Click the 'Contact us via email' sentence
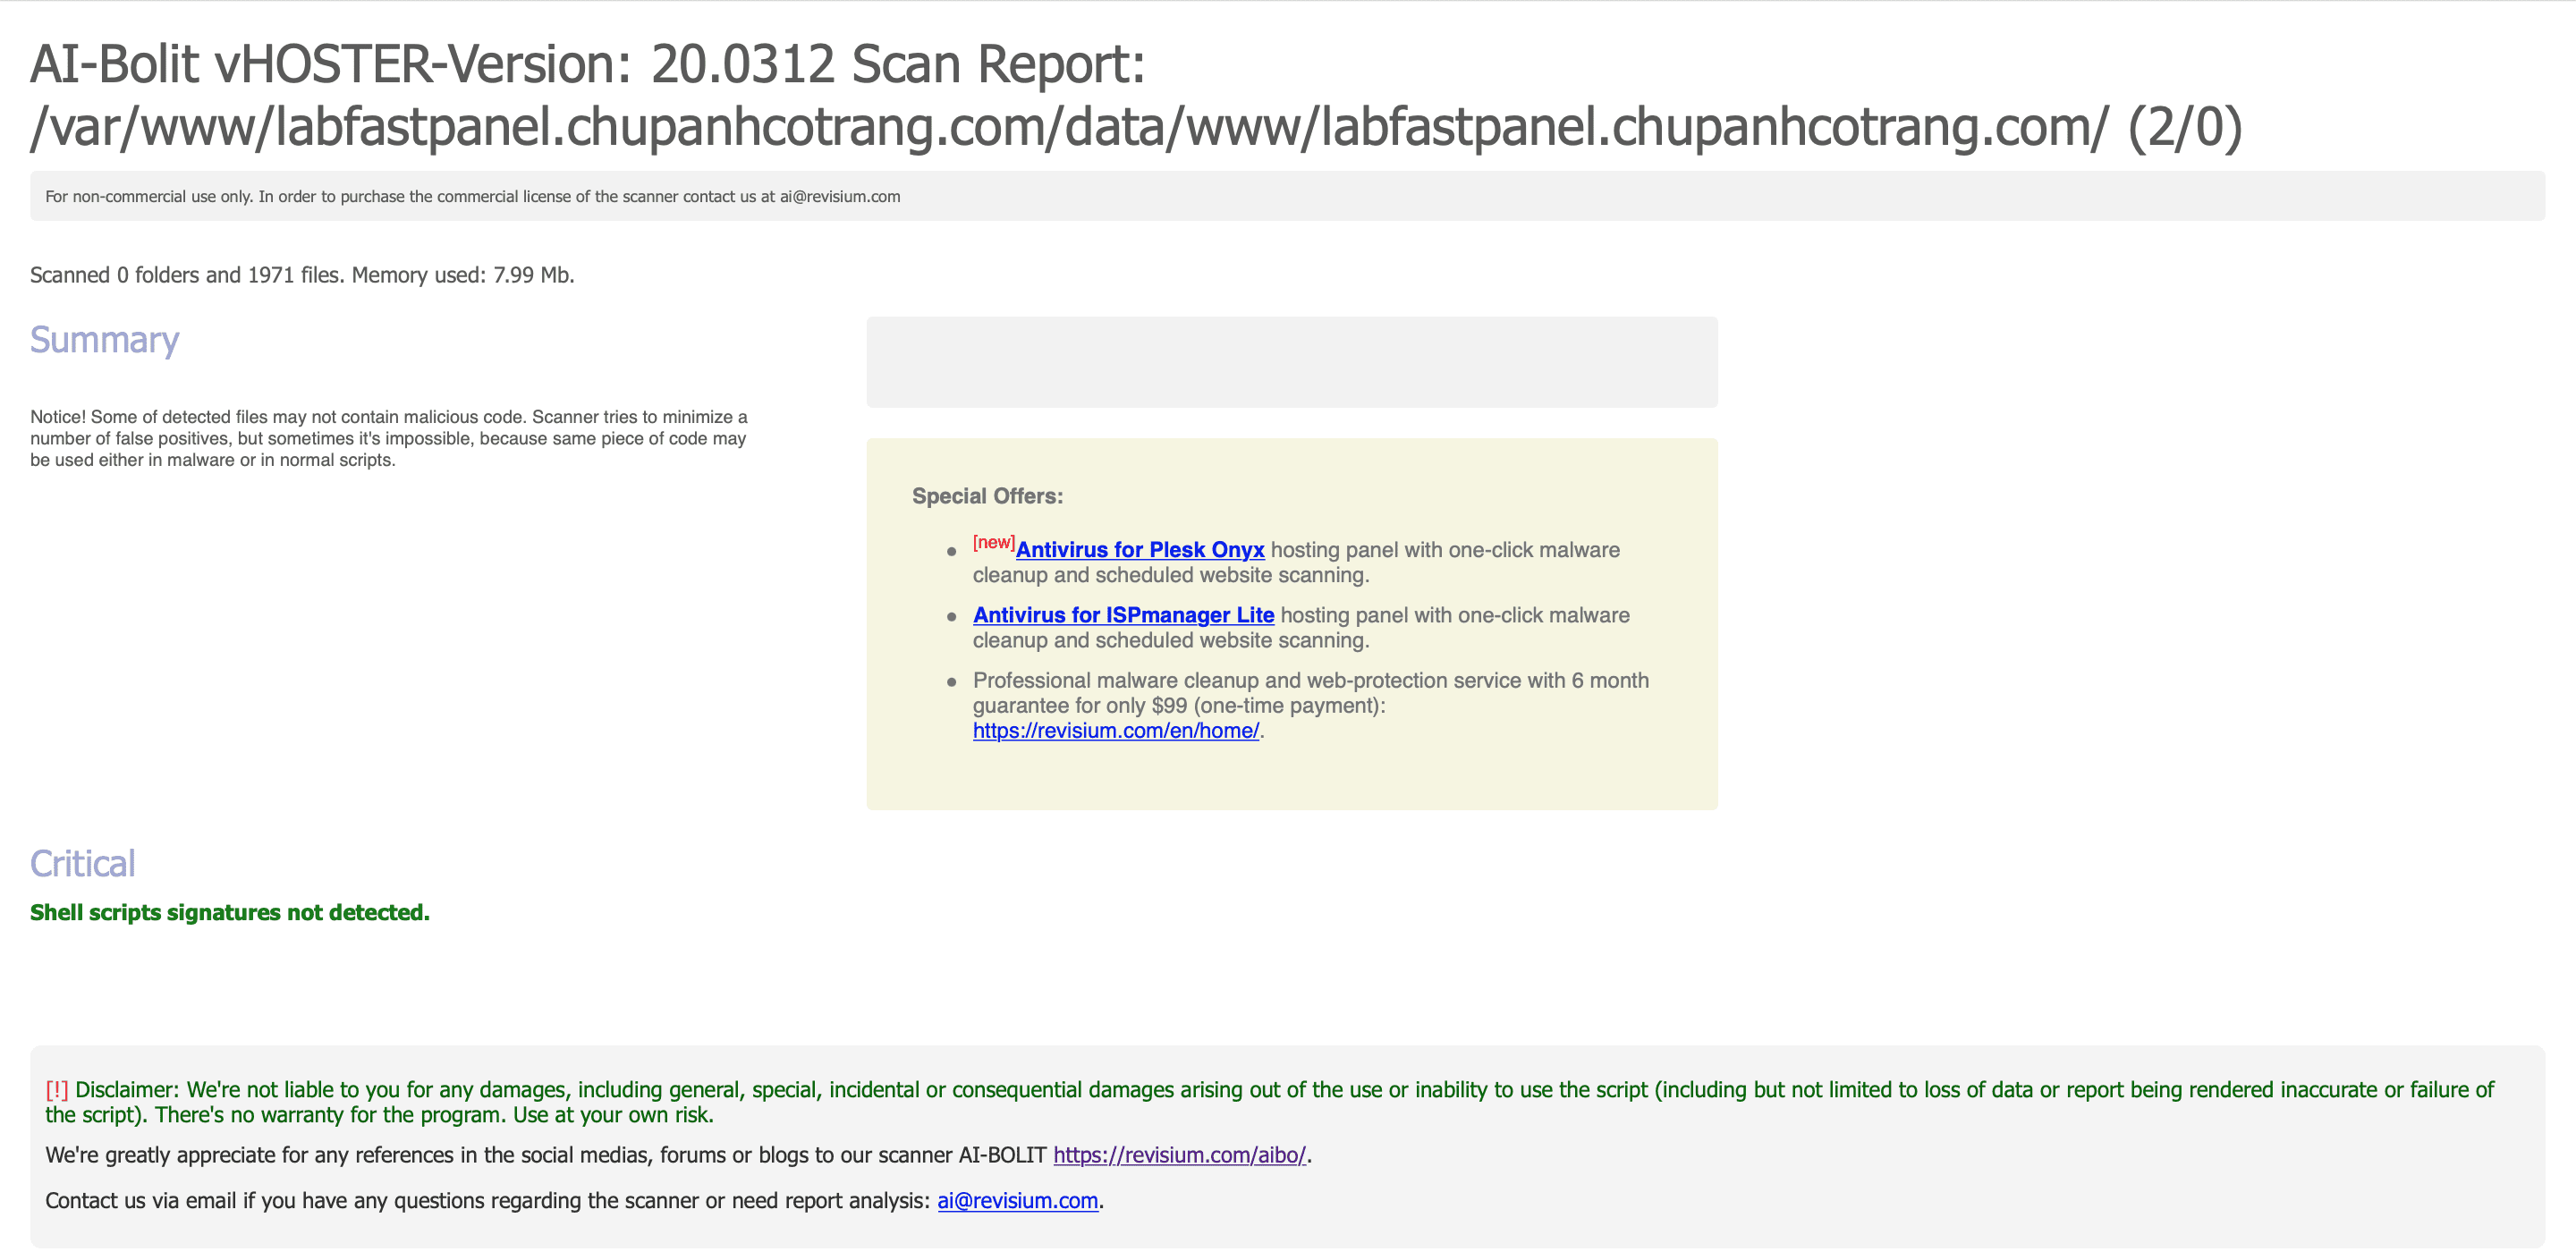 click(x=574, y=1200)
